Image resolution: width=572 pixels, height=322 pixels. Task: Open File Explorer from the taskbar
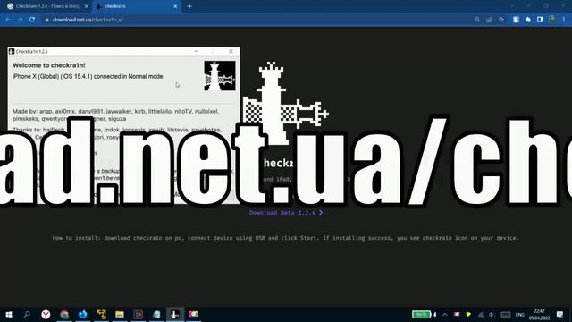coord(120,314)
